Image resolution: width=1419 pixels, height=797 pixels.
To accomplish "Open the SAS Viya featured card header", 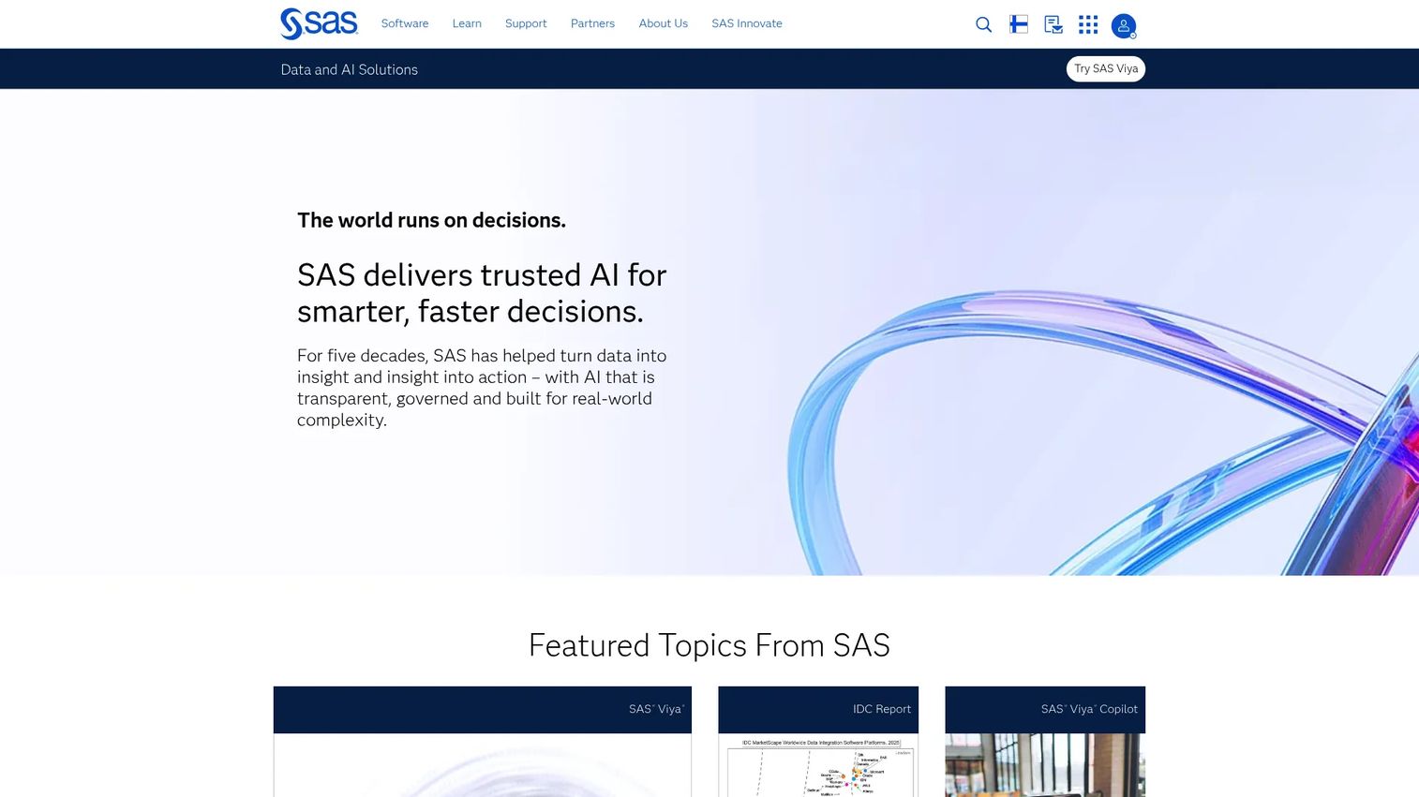I will pos(483,710).
